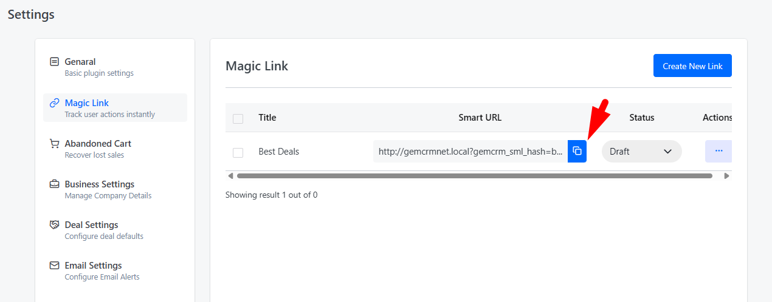Click the 'Manage Company Details' subtitle

(108, 195)
